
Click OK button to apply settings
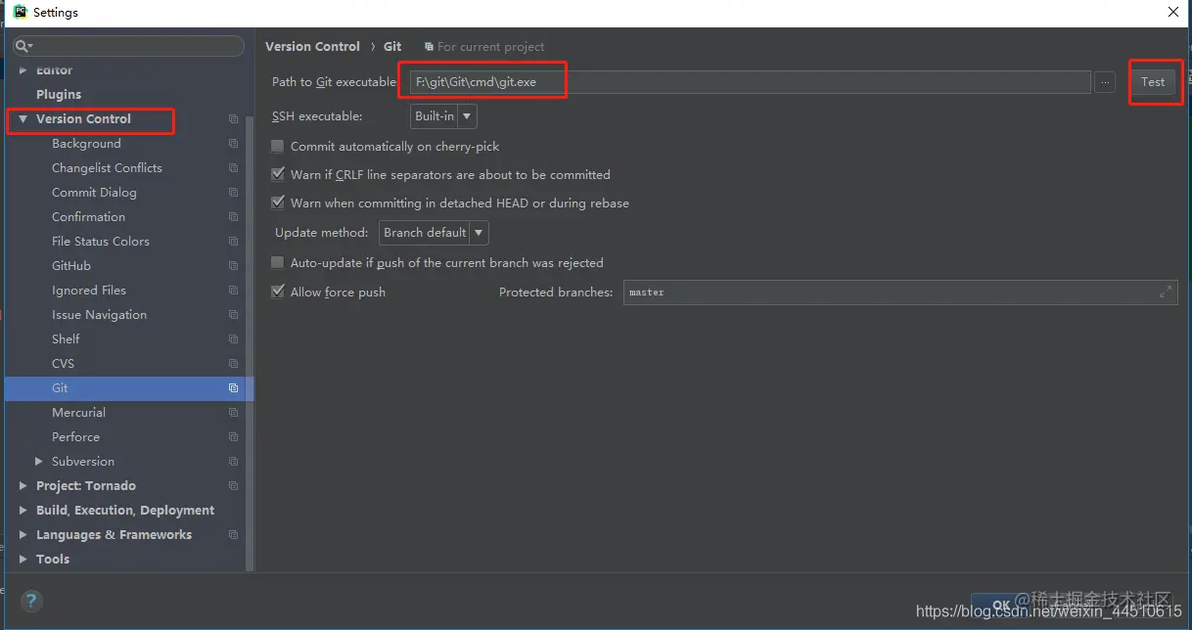999,606
